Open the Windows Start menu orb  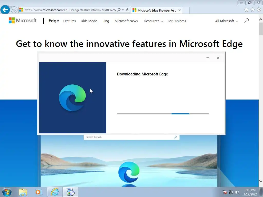pos(7,192)
